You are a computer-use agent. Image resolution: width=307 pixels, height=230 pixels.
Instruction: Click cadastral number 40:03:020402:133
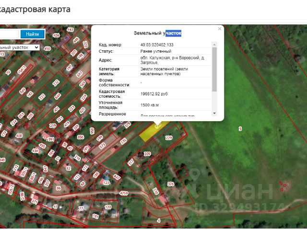(157, 45)
